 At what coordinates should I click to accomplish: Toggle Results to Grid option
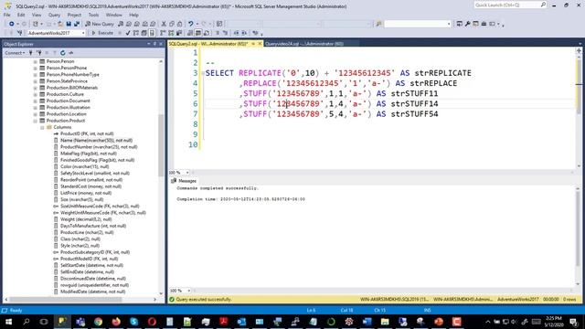198,33
